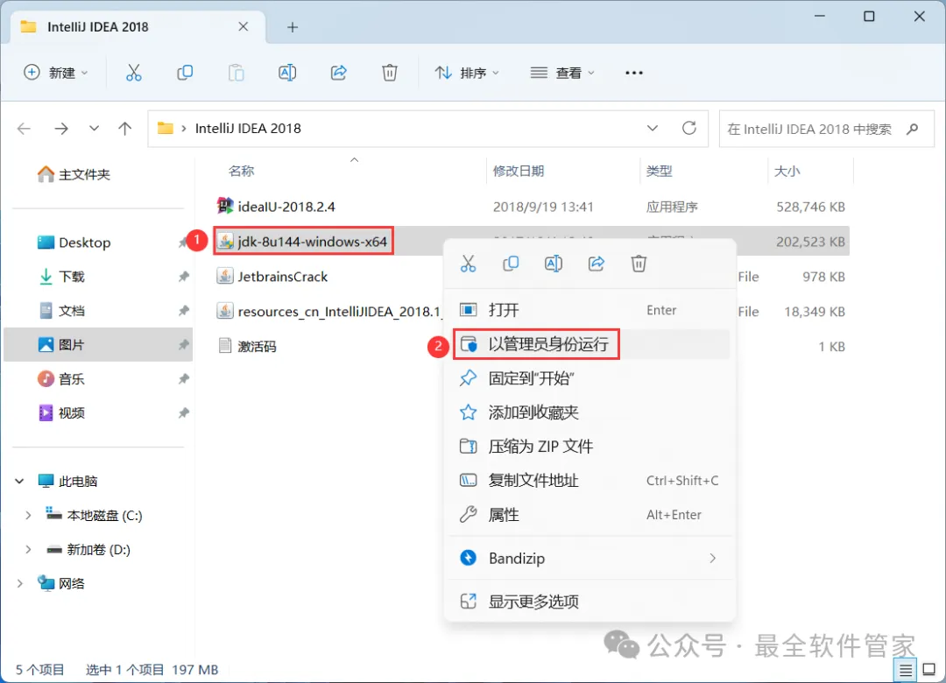Click the toolbar Share icon
The width and height of the screenshot is (946, 683).
click(x=338, y=73)
